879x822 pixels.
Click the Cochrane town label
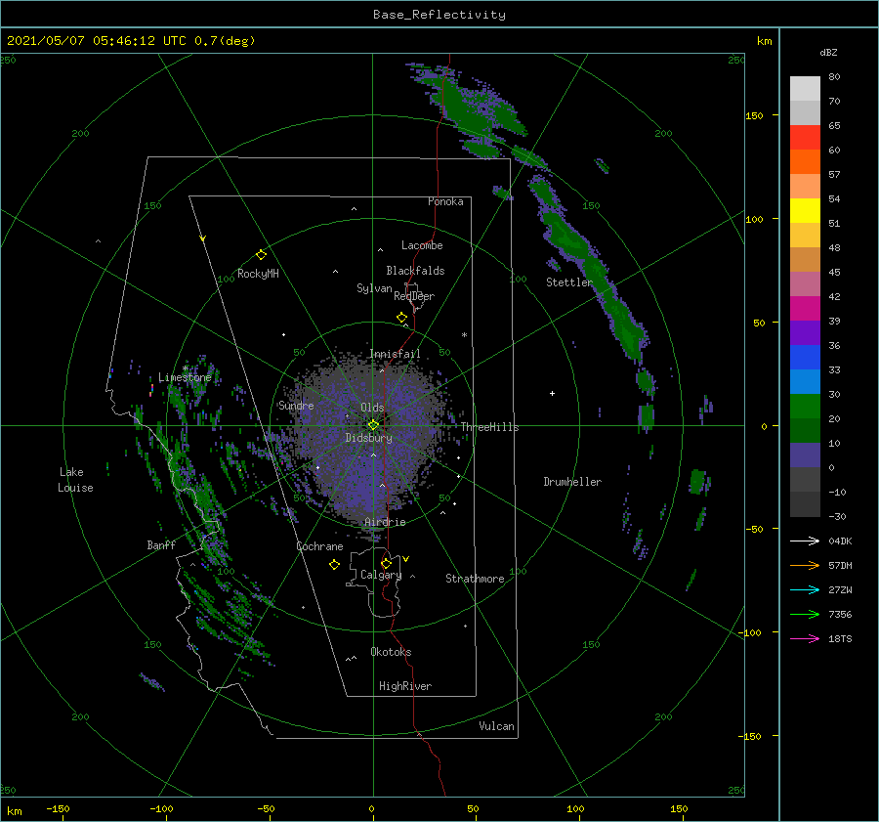tap(319, 546)
